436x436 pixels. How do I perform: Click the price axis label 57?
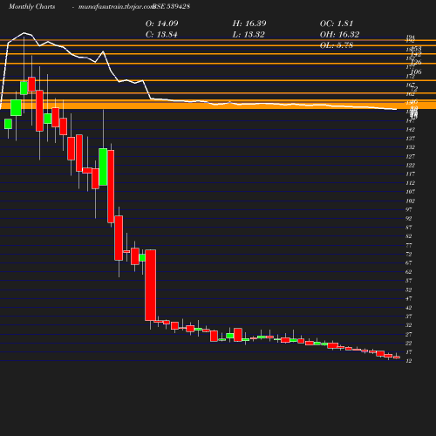(x=409, y=281)
